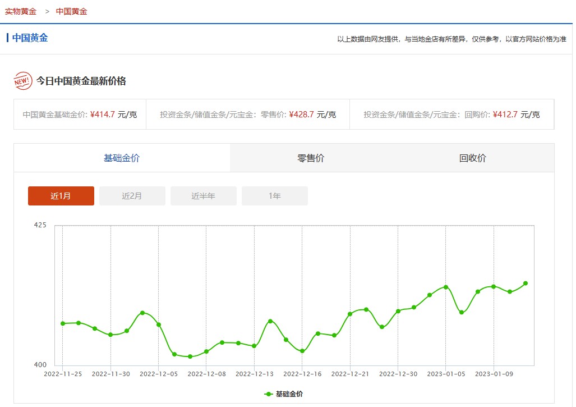Switch to the 零售价 tab
Image resolution: width=576 pixels, height=407 pixels.
[311, 158]
